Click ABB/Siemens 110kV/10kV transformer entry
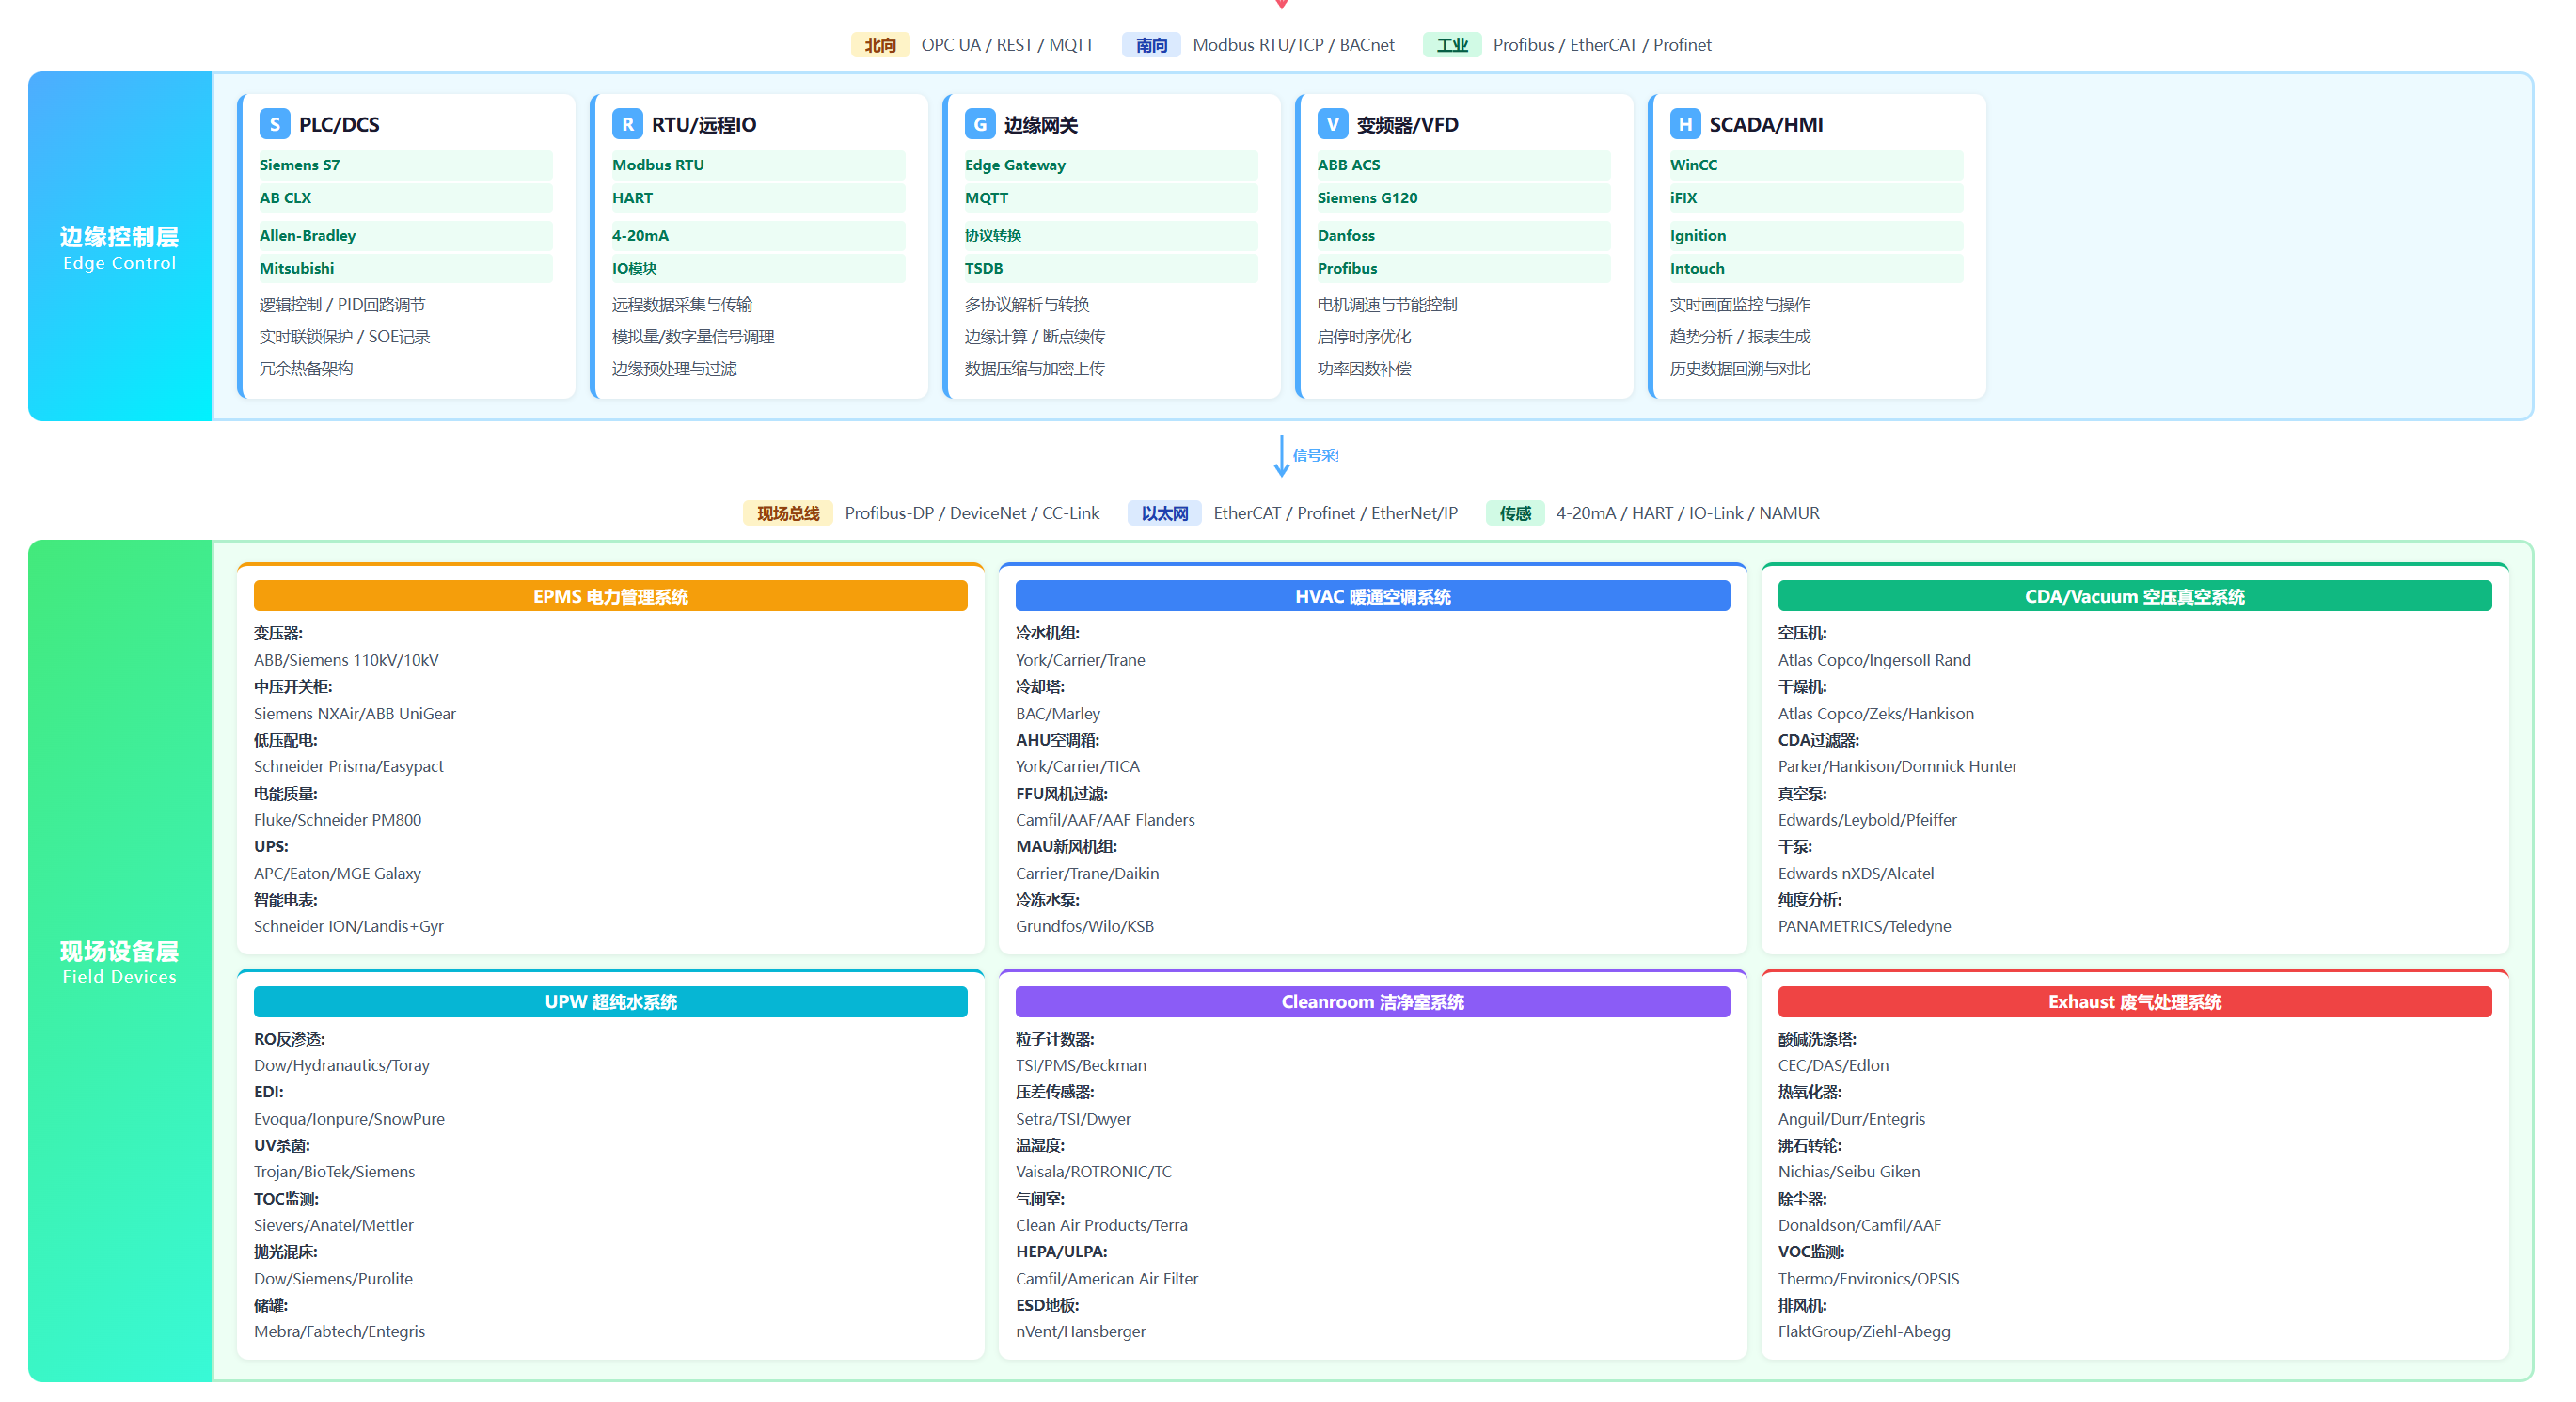This screenshot has width=2576, height=1402. (346, 660)
